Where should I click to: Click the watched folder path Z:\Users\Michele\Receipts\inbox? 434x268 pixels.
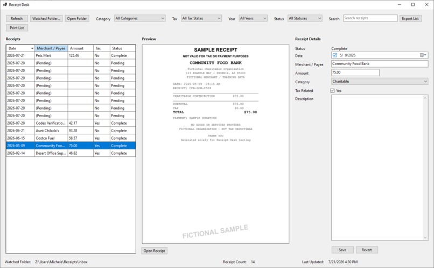tap(61, 262)
